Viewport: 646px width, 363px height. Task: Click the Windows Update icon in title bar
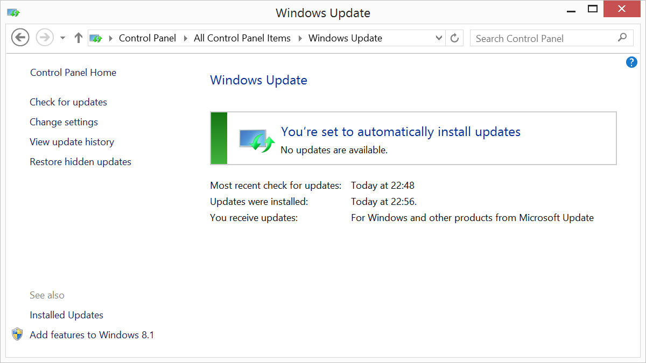pyautogui.click(x=13, y=12)
